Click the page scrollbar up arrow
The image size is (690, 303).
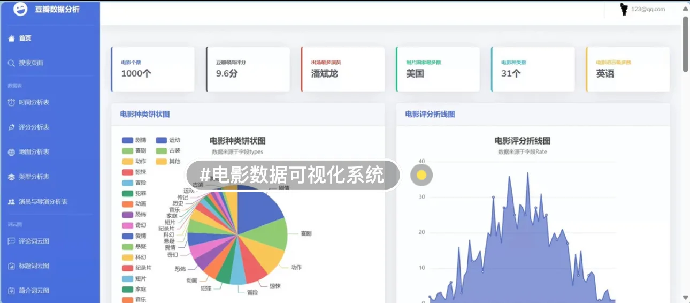[x=685, y=9]
